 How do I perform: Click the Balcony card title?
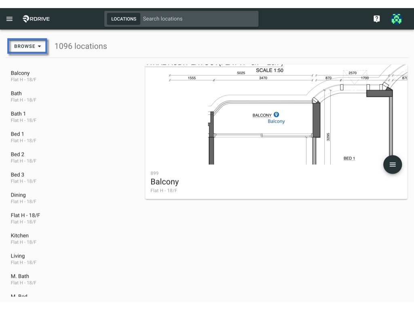tap(165, 182)
